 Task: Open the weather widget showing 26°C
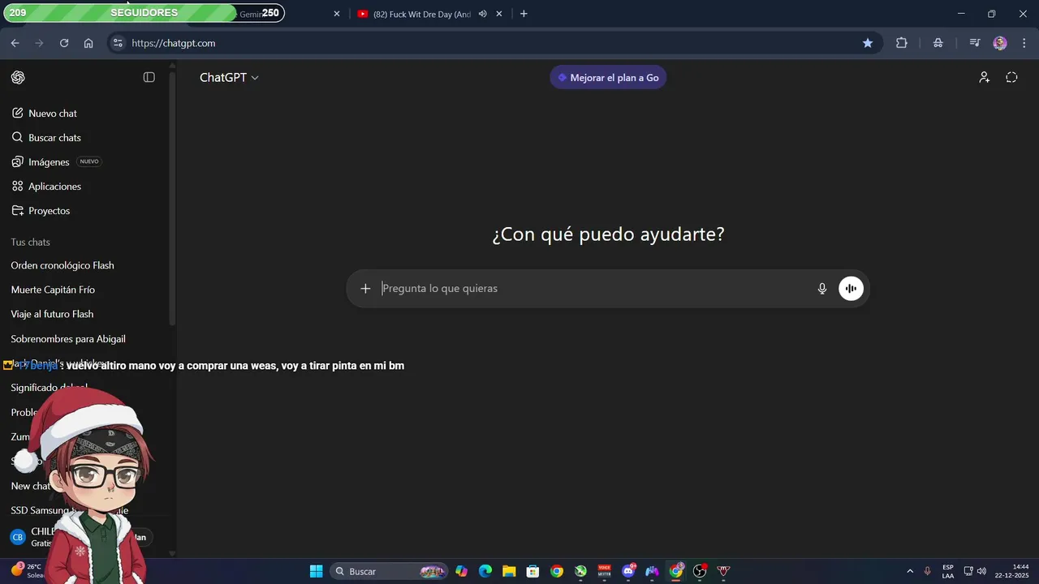pos(26,571)
